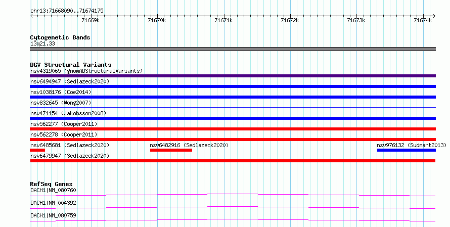Select the magenta DACH1 NM_080760 transcript line
Image resolution: width=450 pixels, height=227 pixels.
tap(233, 195)
